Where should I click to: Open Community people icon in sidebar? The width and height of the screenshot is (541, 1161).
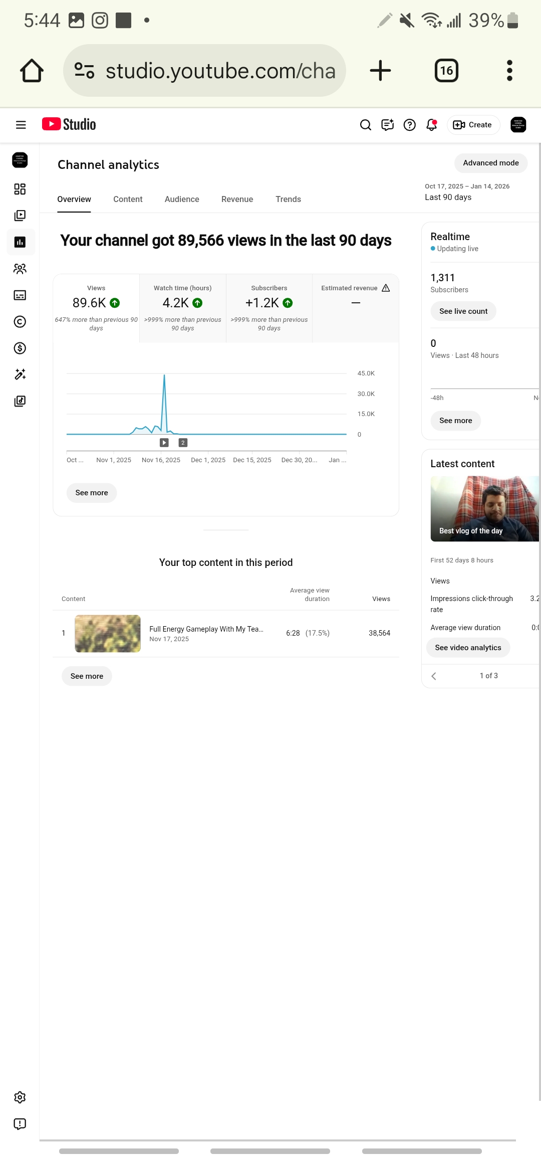(x=20, y=269)
